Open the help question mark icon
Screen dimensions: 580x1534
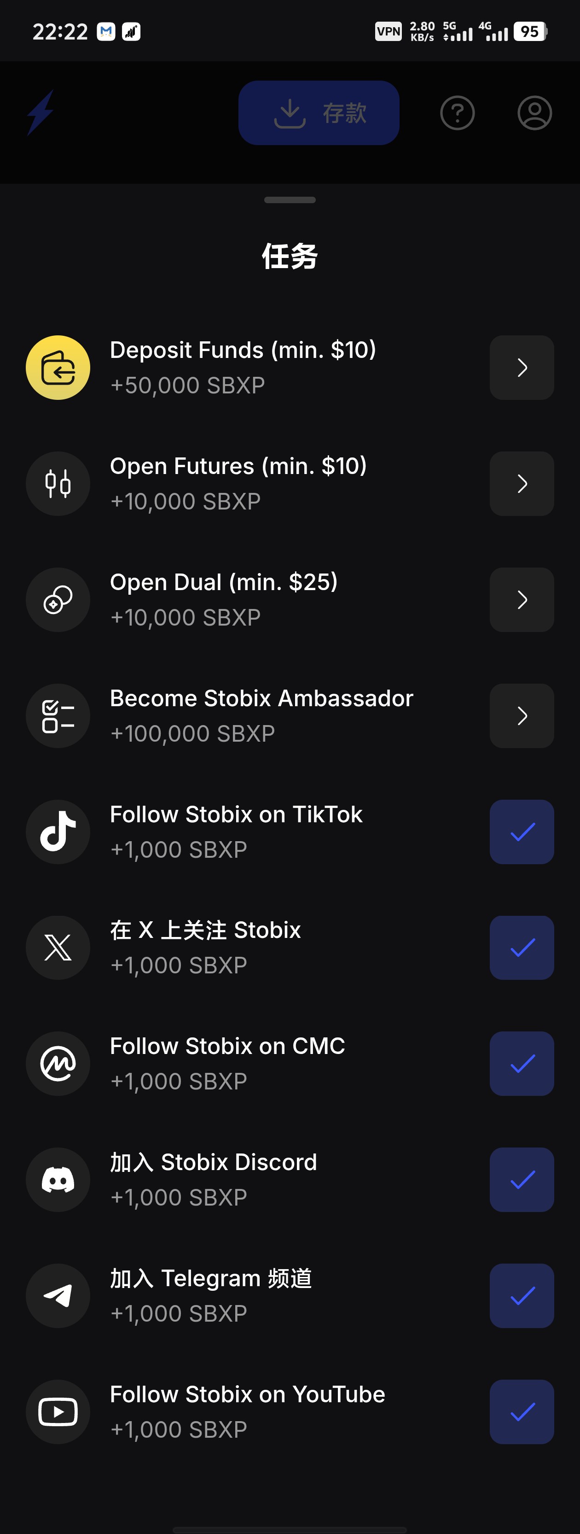click(x=457, y=113)
